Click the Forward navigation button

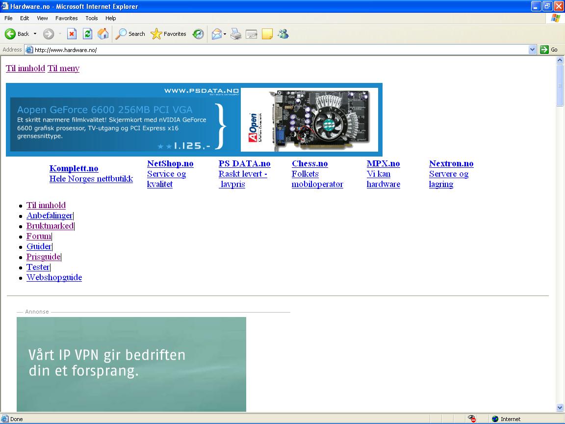pyautogui.click(x=48, y=34)
